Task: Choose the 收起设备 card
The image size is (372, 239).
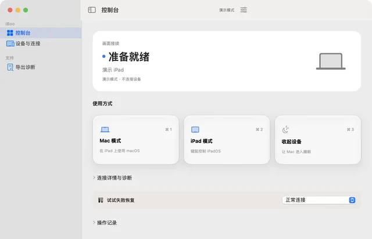Action: pyautogui.click(x=318, y=140)
